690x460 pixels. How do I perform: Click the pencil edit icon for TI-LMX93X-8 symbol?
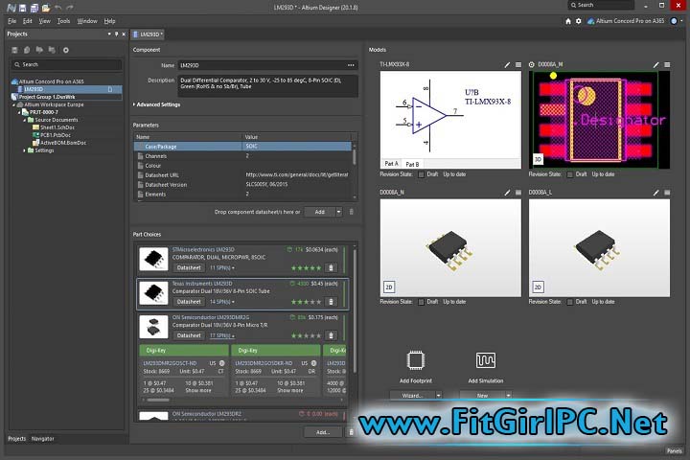coord(507,64)
